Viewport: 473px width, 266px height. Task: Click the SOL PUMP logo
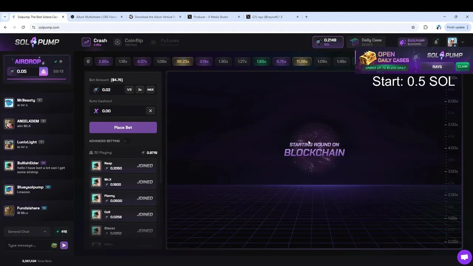(x=37, y=42)
